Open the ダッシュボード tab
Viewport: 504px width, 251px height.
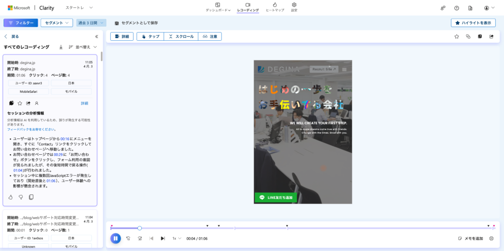[x=218, y=7]
